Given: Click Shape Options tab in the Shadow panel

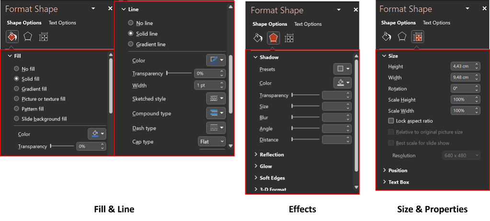Looking at the screenshot, I should 270,24.
